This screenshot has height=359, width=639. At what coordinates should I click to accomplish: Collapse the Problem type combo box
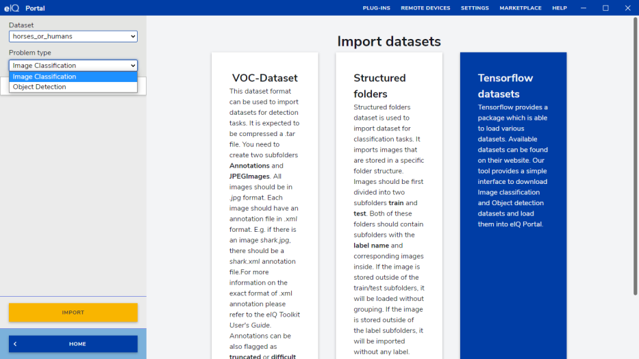(x=73, y=66)
